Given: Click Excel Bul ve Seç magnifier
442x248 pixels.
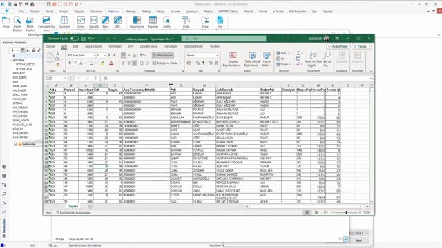Looking at the screenshot, I should click(327, 59).
